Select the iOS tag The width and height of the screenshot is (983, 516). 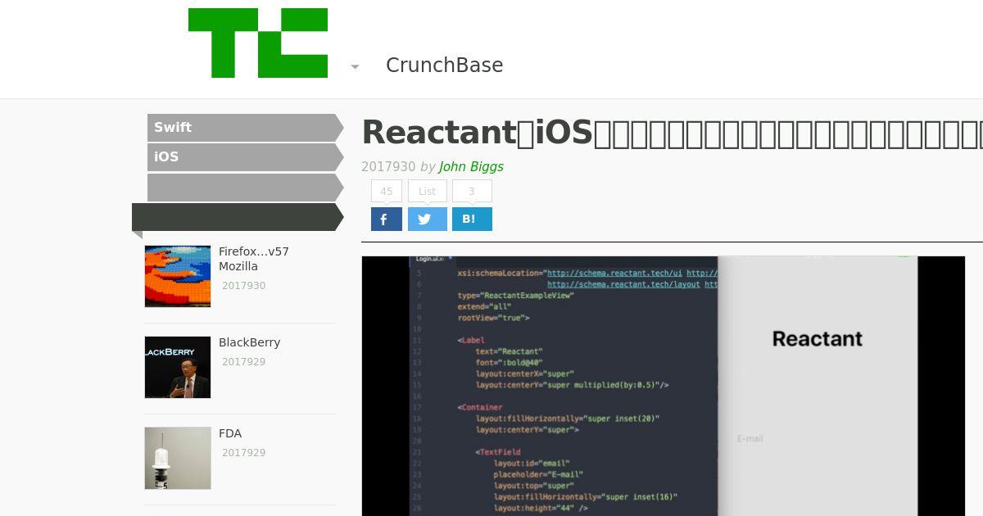coord(245,157)
